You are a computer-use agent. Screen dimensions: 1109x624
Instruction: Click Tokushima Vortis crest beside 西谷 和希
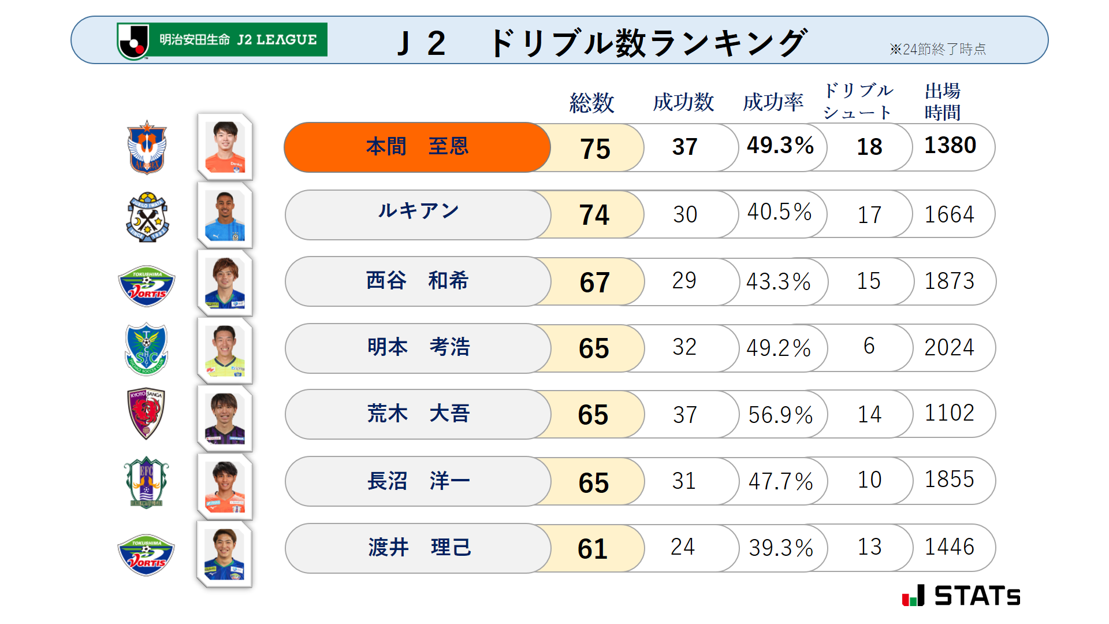(147, 286)
